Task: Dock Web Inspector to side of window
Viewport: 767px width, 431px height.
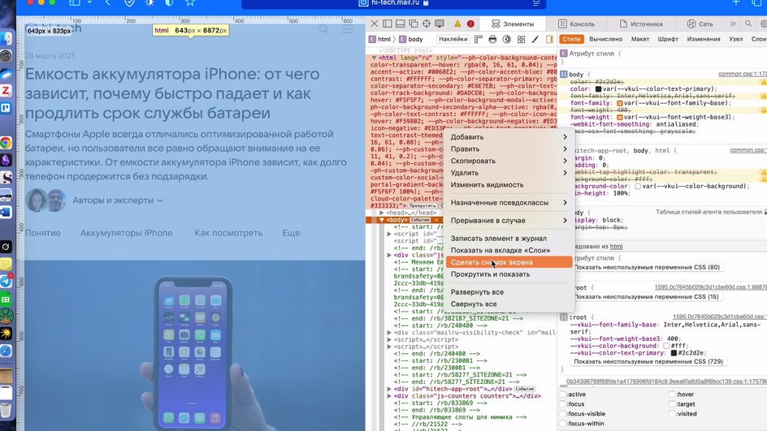Action: (x=388, y=24)
